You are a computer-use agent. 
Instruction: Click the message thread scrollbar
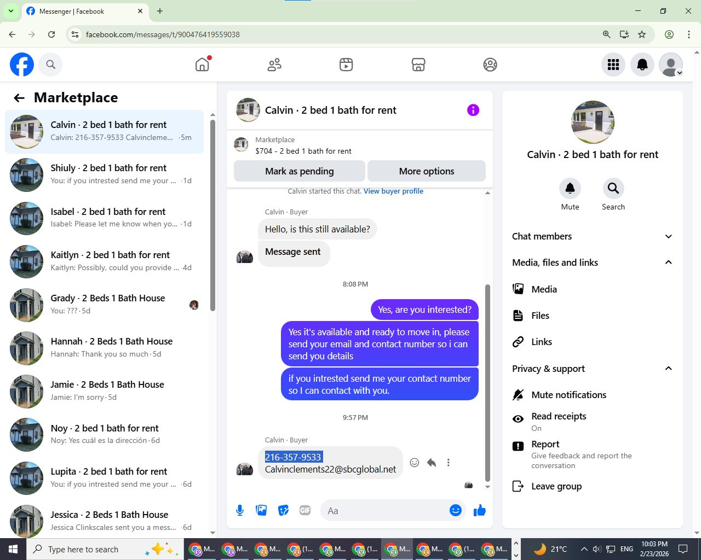[x=487, y=383]
